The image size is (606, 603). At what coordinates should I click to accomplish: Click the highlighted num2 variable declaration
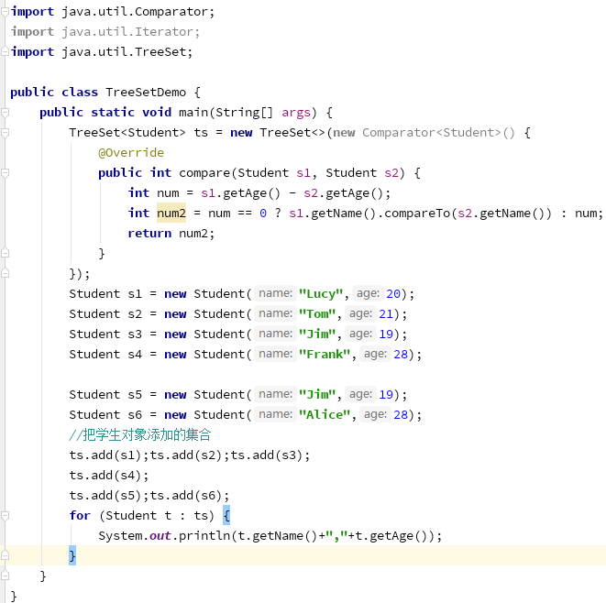tap(171, 214)
